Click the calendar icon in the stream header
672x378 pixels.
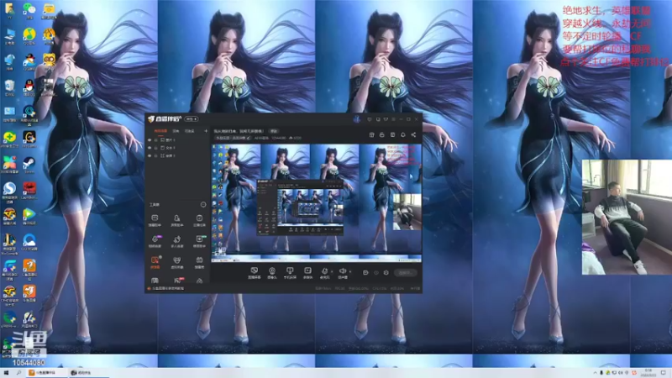pos(392,134)
